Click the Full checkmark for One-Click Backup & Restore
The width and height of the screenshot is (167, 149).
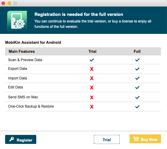pyautogui.click(x=137, y=107)
